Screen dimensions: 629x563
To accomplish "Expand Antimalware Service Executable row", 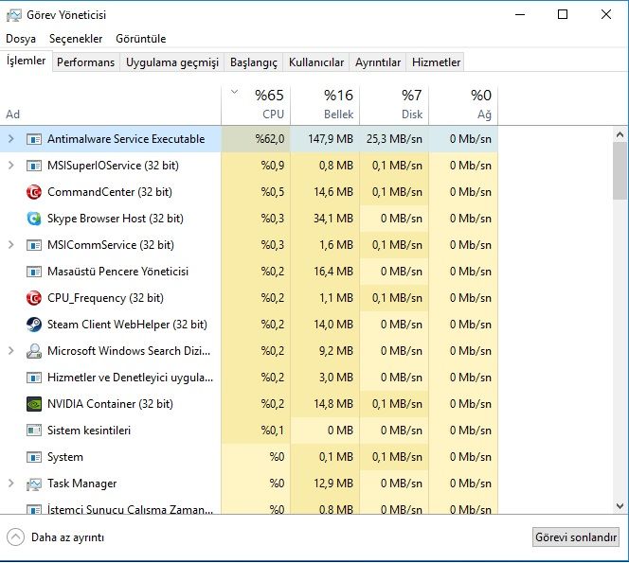I will click(x=10, y=139).
